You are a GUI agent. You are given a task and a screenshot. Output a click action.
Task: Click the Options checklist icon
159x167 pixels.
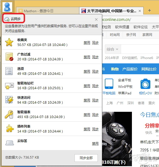(9, 71)
